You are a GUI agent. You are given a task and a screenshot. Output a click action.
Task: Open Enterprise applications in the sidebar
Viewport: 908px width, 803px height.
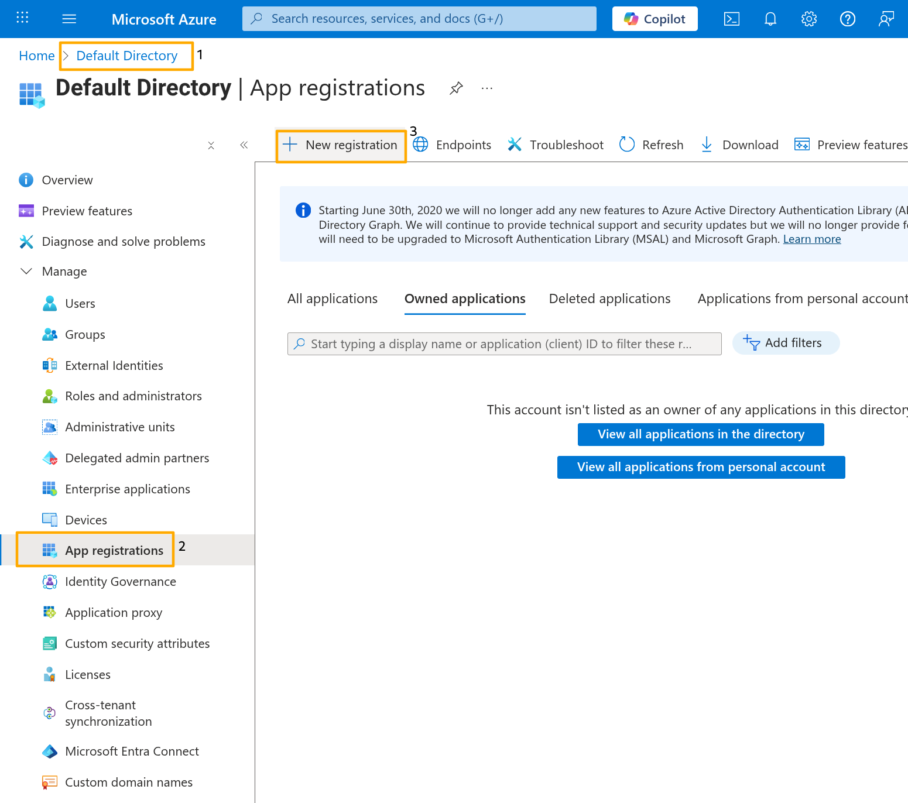point(128,489)
